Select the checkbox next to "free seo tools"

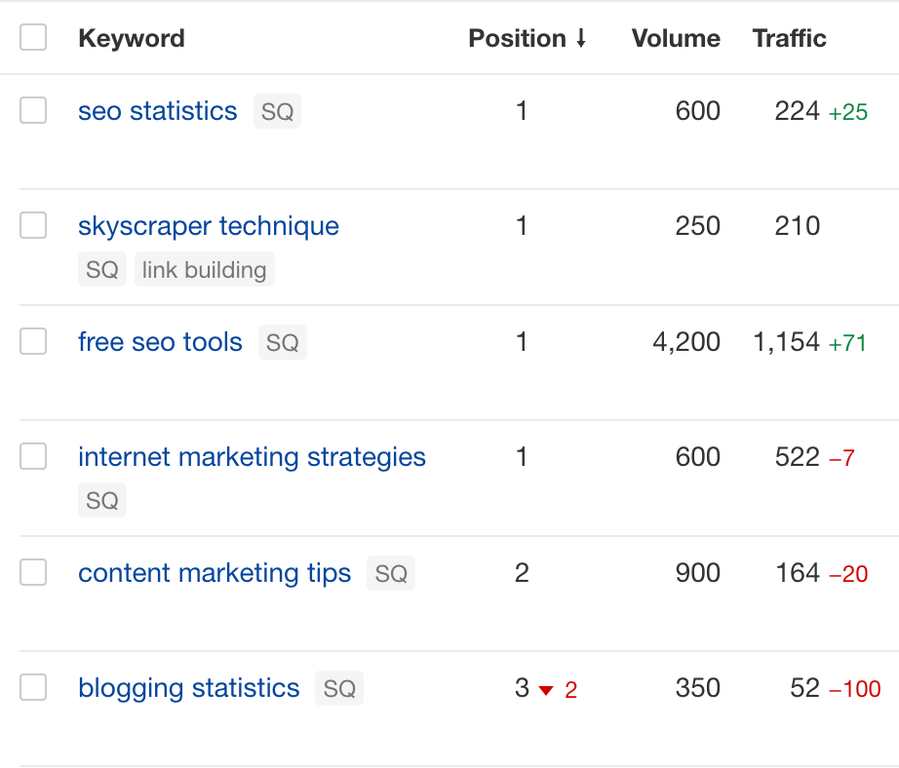tap(33, 342)
